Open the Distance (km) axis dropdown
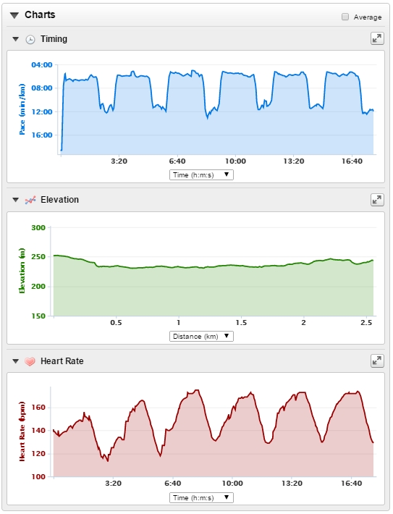This screenshot has height=514, width=393. [201, 337]
